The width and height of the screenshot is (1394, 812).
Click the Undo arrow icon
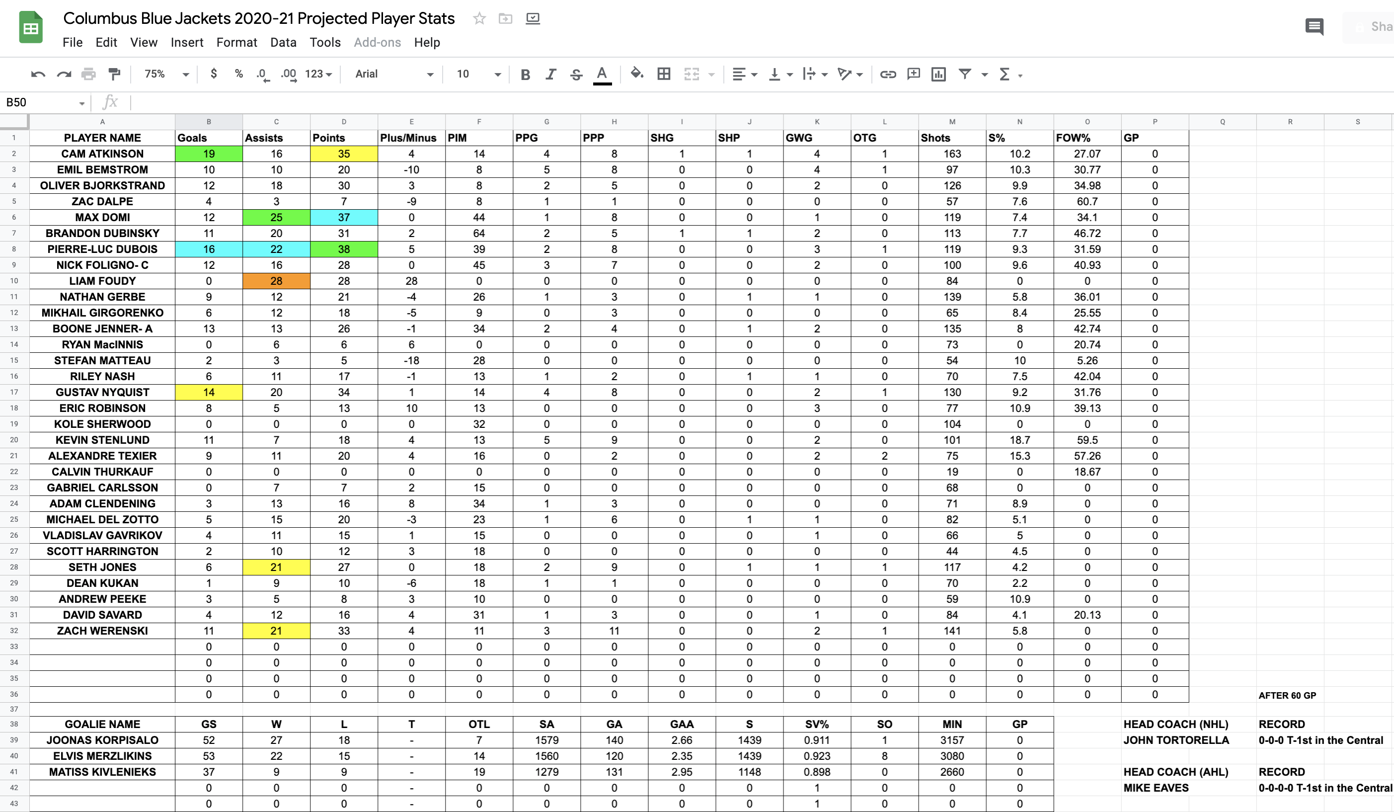pos(38,74)
